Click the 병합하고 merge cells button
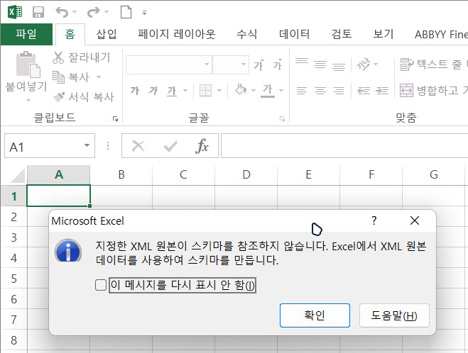 coord(433,90)
